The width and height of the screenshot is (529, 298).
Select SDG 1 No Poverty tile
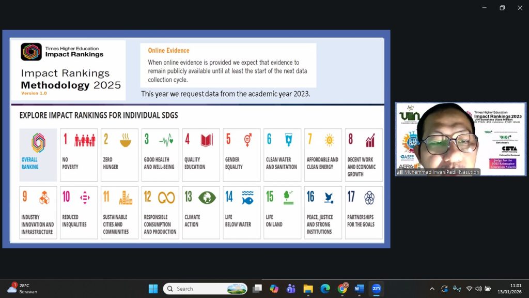(x=79, y=155)
